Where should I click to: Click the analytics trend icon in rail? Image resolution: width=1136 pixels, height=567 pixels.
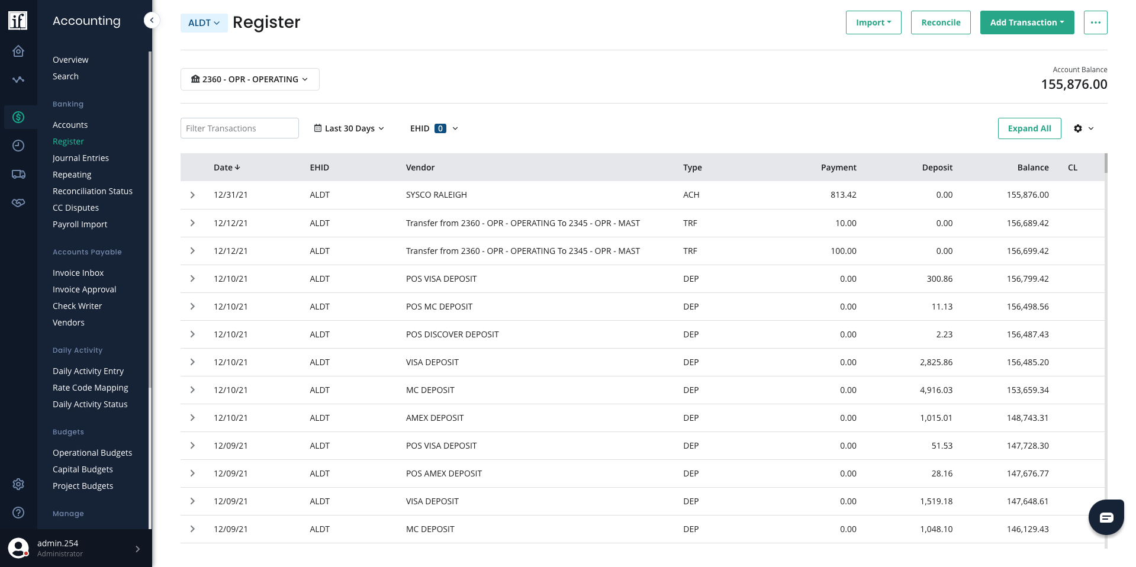click(18, 79)
